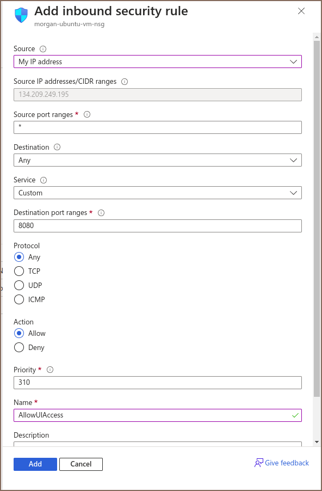This screenshot has width=322, height=491.
Task: Click info icon next to Source port ranges
Action: point(88,114)
